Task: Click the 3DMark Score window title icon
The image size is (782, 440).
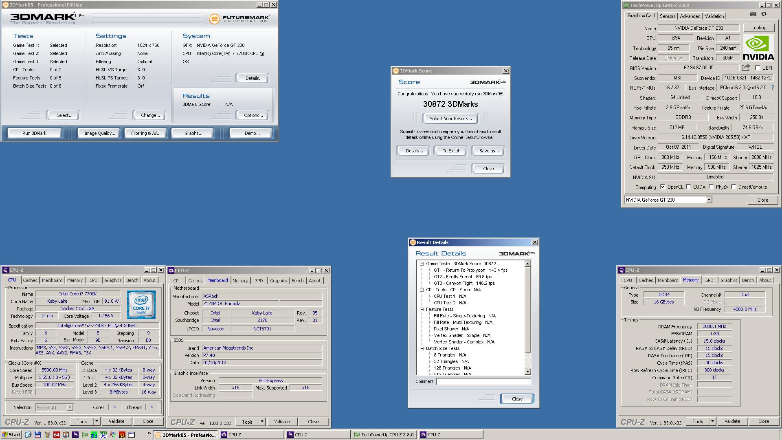Action: (x=395, y=71)
